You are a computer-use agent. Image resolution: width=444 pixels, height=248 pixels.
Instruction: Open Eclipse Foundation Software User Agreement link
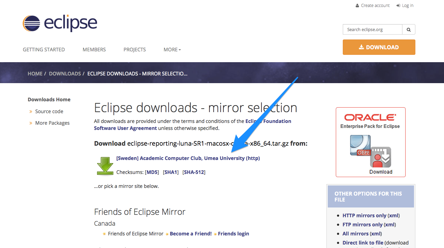click(x=193, y=125)
